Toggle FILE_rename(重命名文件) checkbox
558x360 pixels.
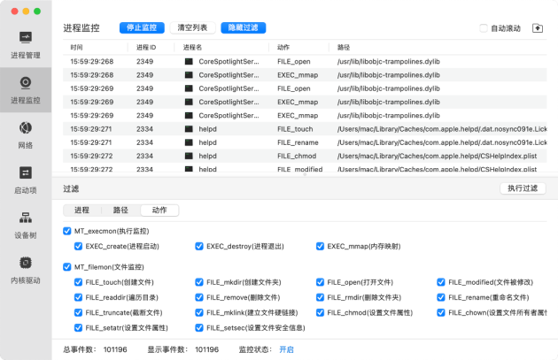click(x=441, y=297)
